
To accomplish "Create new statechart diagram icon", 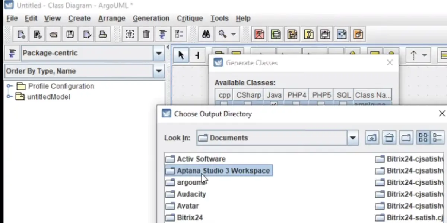I will pos(325,35).
